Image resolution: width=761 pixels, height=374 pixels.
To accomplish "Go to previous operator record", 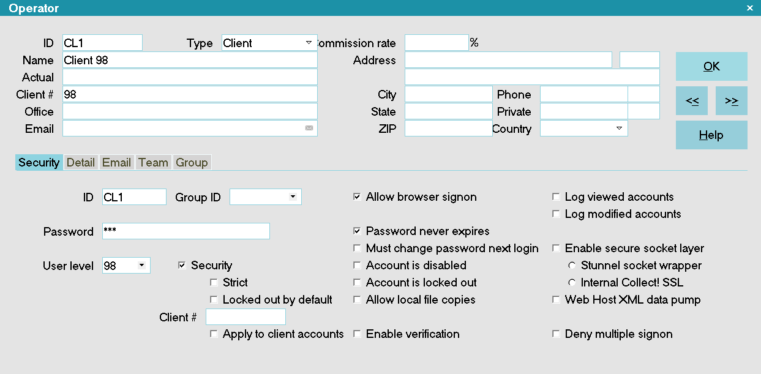I will (692, 101).
